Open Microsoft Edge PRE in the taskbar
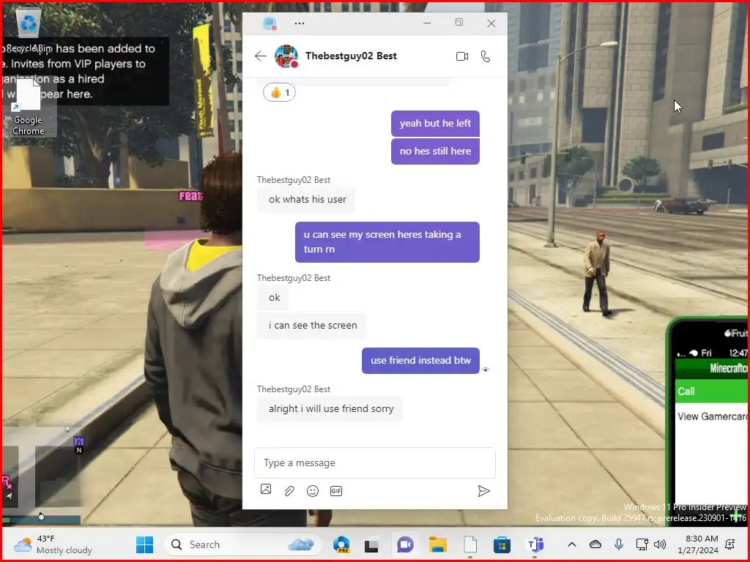Viewport: 750px width, 562px height. tap(341, 544)
